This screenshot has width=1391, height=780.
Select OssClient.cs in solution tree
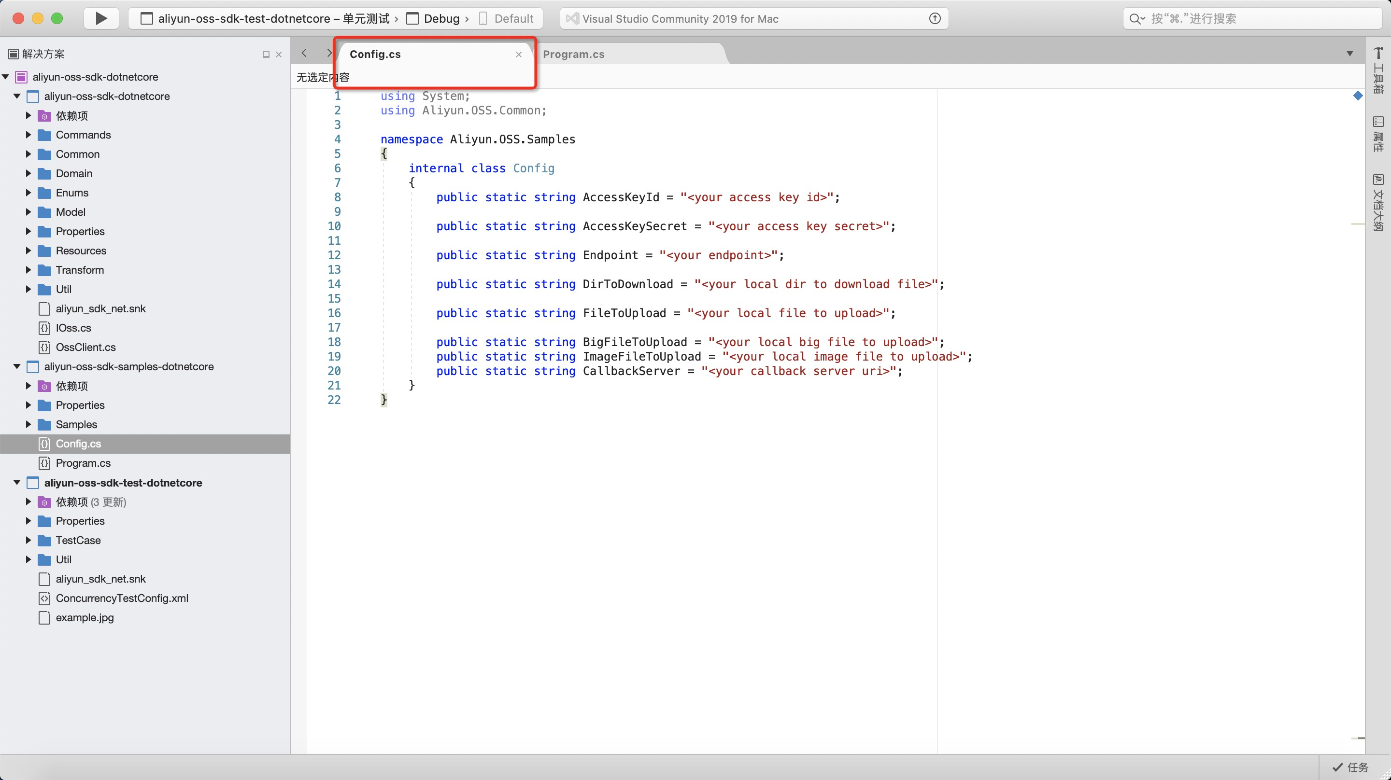[x=85, y=347]
